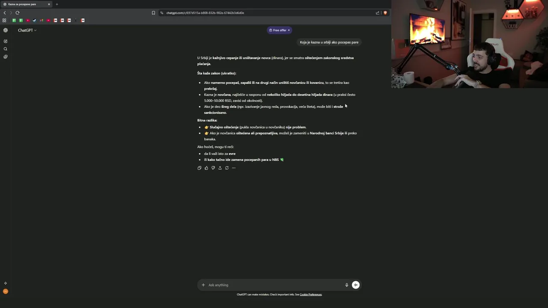The width and height of the screenshot is (548, 308).
Task: Open more actions ellipsis under response
Action: click(x=234, y=168)
